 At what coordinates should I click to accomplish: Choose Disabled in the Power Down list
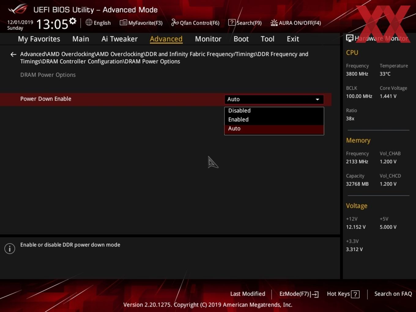point(274,111)
